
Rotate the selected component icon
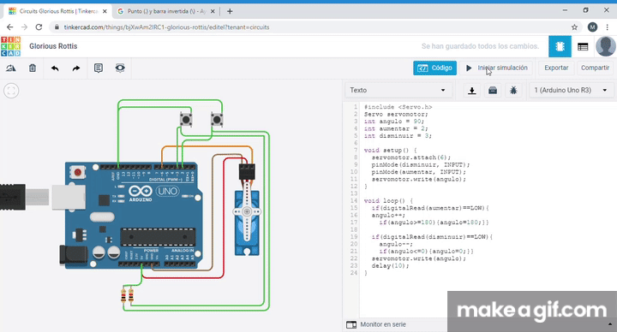pos(11,68)
